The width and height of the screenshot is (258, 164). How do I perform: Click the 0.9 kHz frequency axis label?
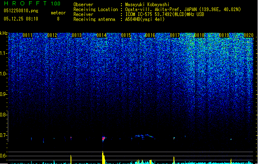pos(3,94)
